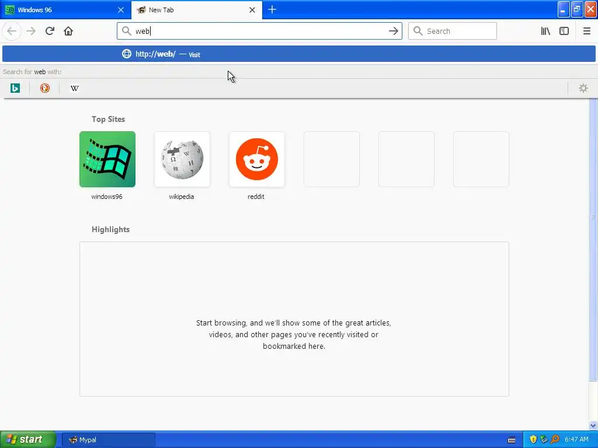
Task: Open the Library bookshelf icon
Action: pos(545,31)
